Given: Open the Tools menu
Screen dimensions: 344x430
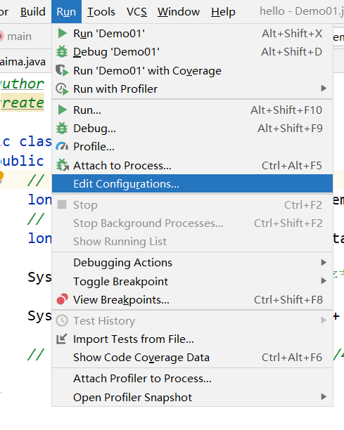Looking at the screenshot, I should (x=101, y=12).
